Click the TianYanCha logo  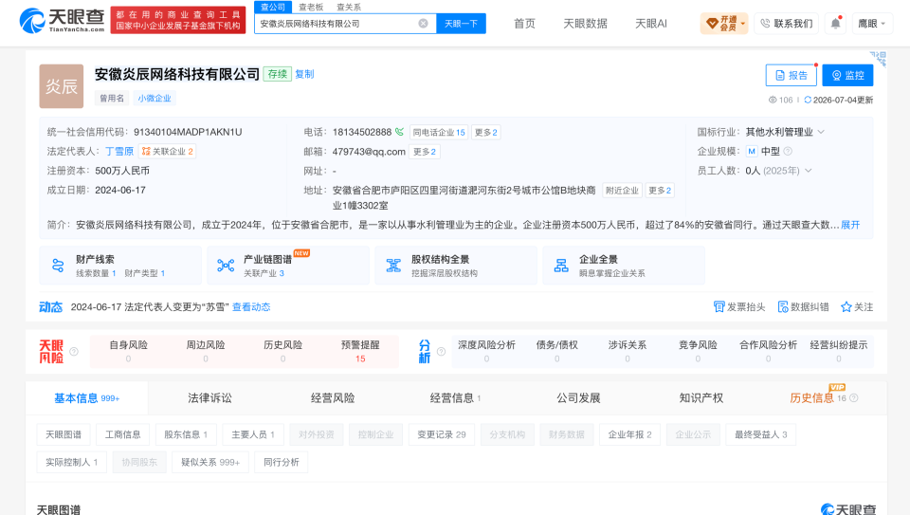click(x=63, y=20)
